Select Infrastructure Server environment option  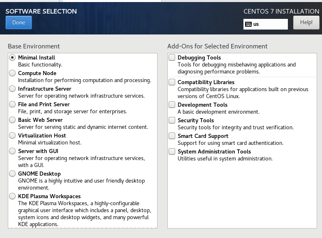point(12,89)
